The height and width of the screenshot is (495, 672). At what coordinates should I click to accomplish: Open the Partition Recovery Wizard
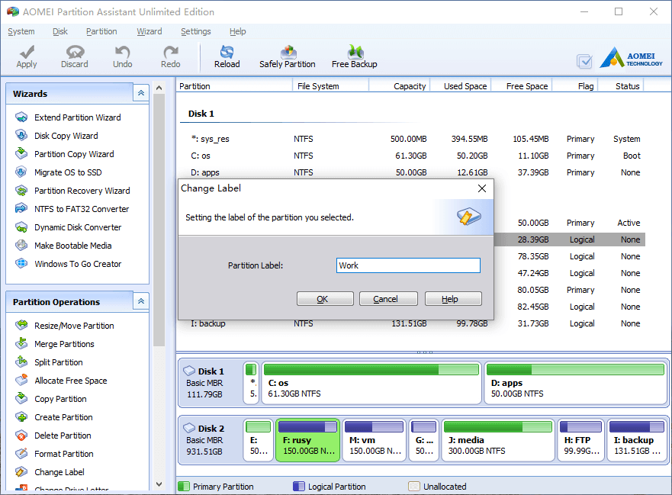click(x=73, y=191)
